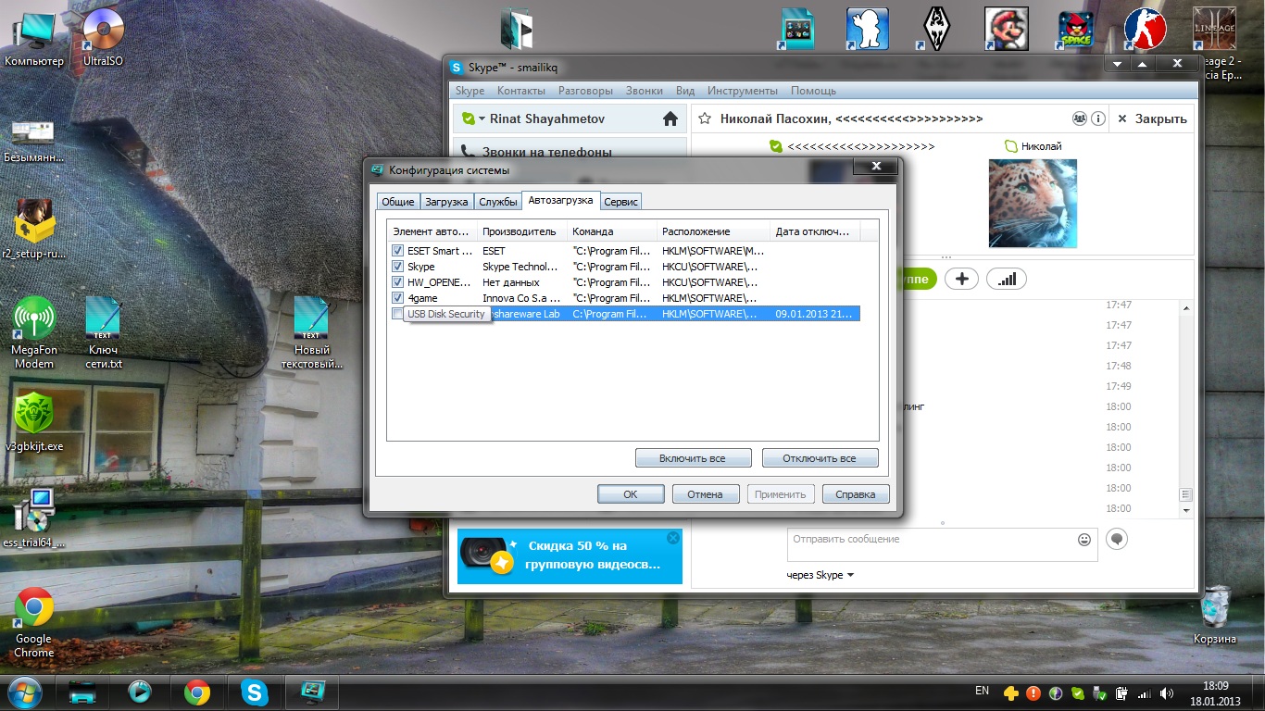The height and width of the screenshot is (711, 1265).
Task: Open the group participants icon in Skype header
Action: point(1080,118)
